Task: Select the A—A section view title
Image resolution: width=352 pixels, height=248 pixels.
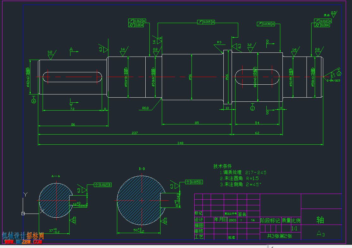Action: pyautogui.click(x=56, y=176)
